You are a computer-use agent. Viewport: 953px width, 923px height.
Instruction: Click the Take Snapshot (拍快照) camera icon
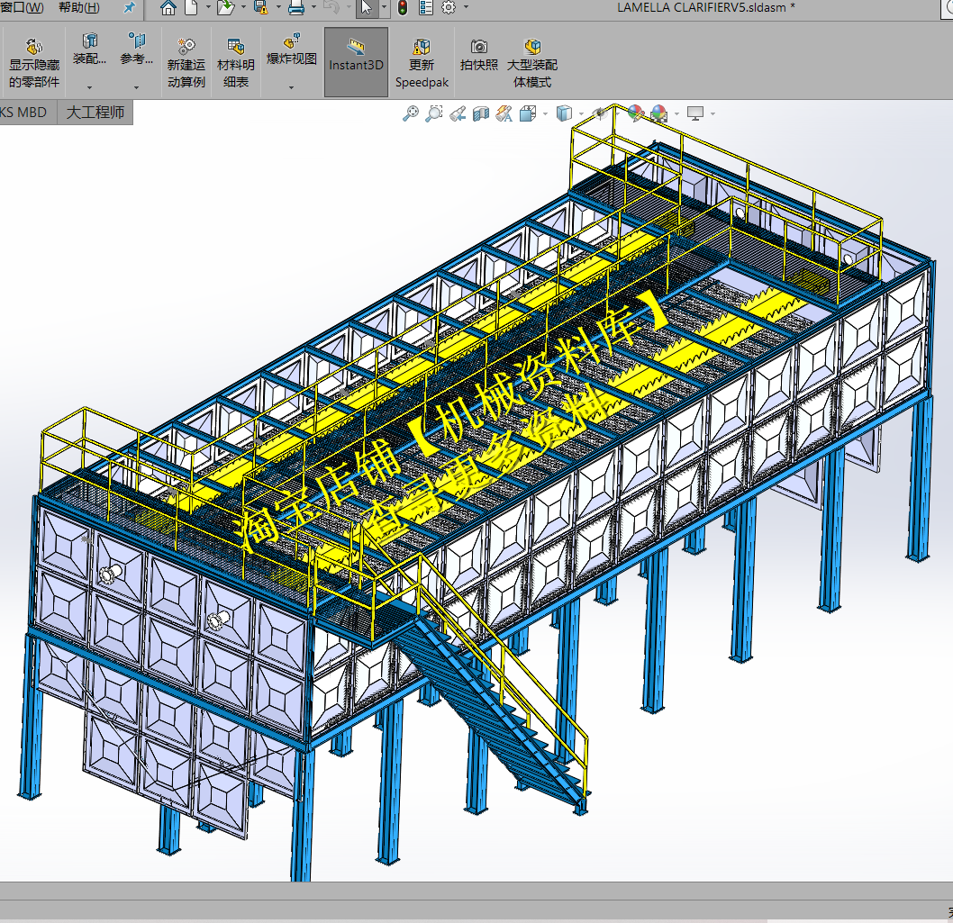pos(479,55)
